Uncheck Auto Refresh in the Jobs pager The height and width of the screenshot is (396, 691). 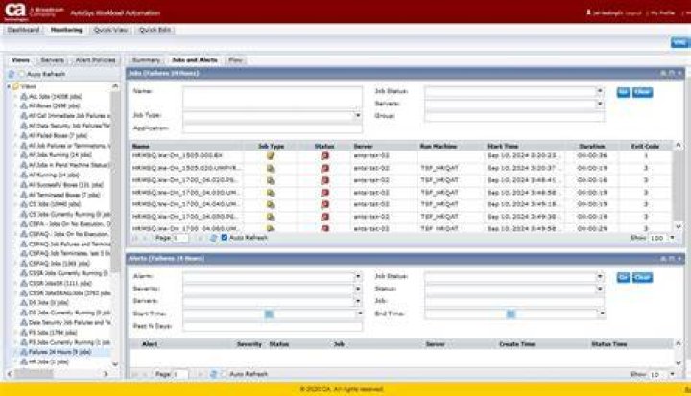pos(225,238)
